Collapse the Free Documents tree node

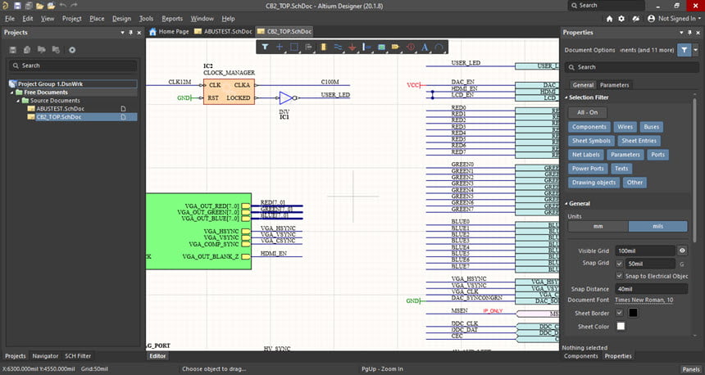12,93
